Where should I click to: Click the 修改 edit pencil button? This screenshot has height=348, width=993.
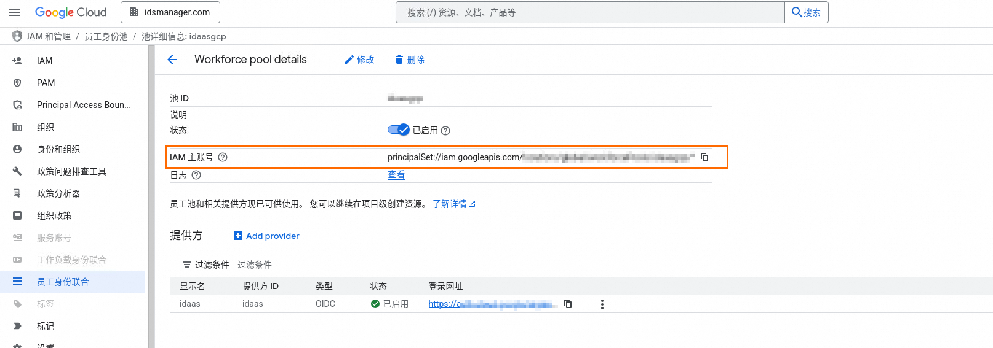click(x=359, y=60)
